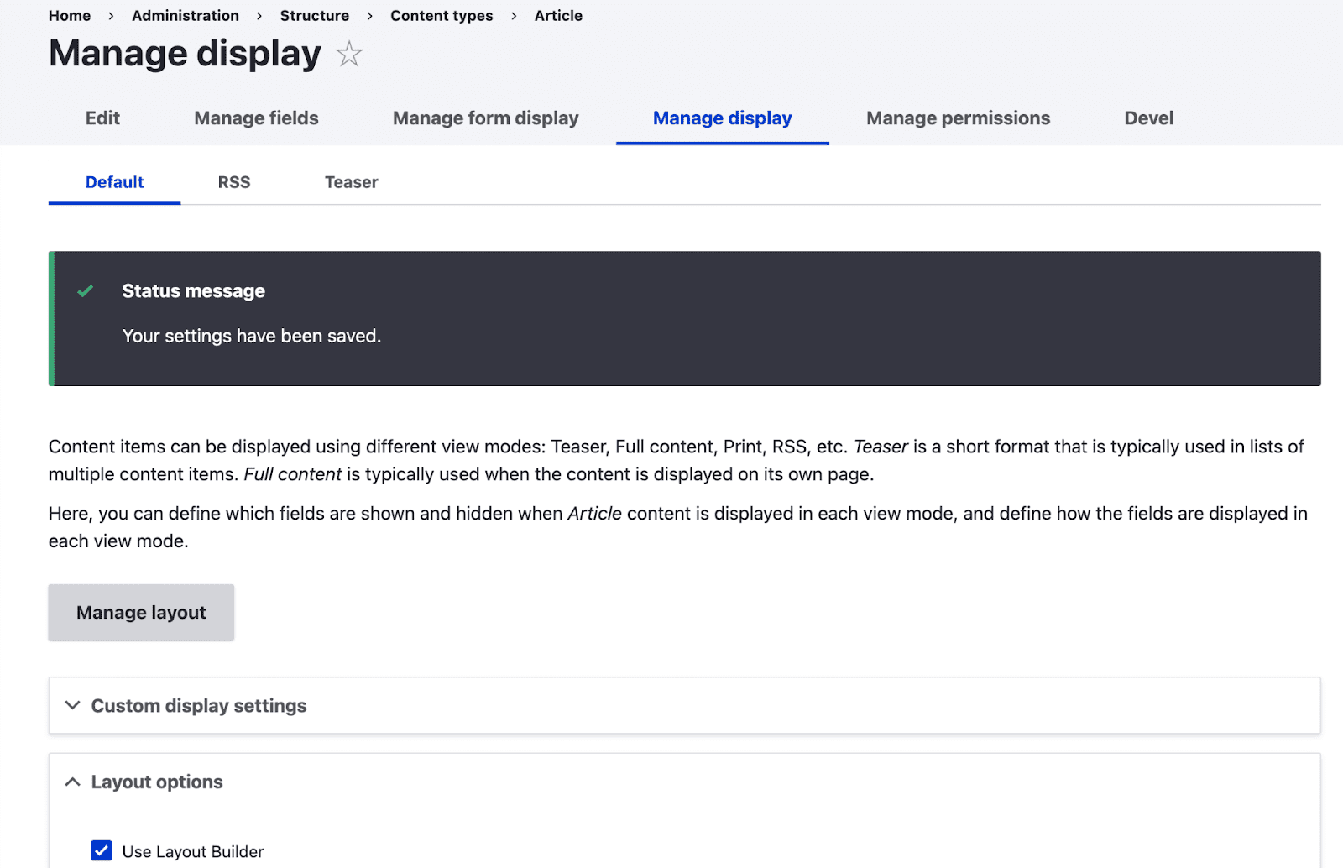
Task: Open the Structure breadcrumb link
Action: (315, 16)
